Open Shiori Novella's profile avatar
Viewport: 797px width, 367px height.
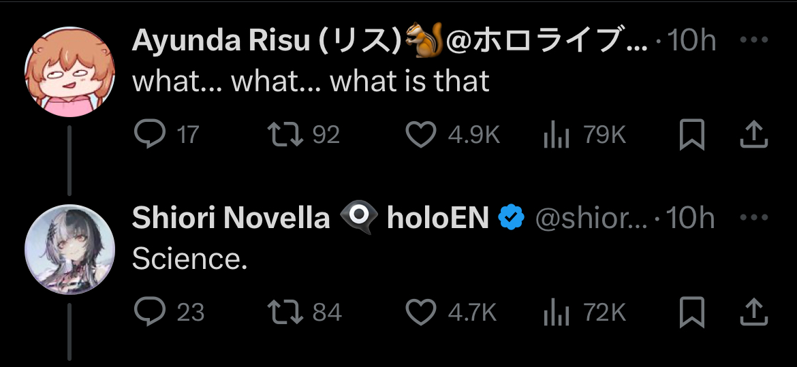coord(70,249)
